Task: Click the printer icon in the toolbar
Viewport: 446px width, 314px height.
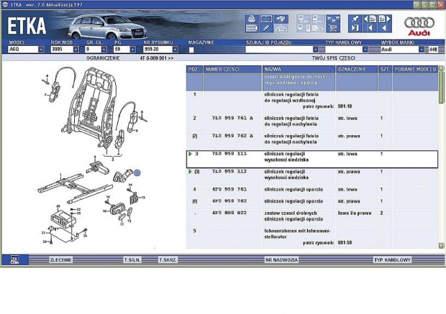Action: click(252, 19)
